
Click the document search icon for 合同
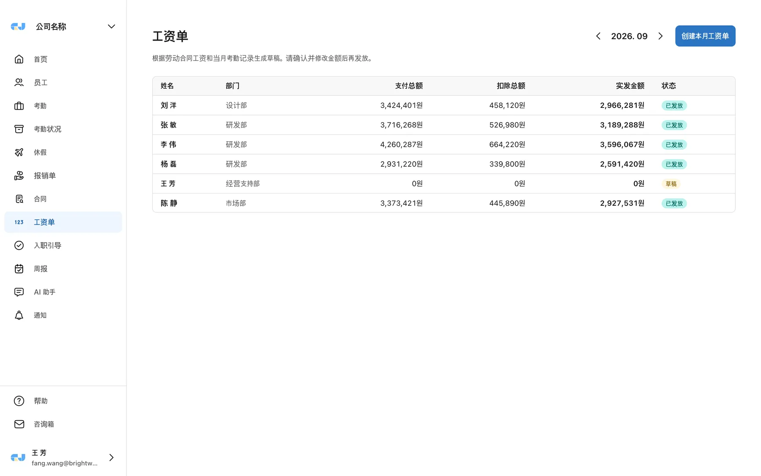(19, 199)
